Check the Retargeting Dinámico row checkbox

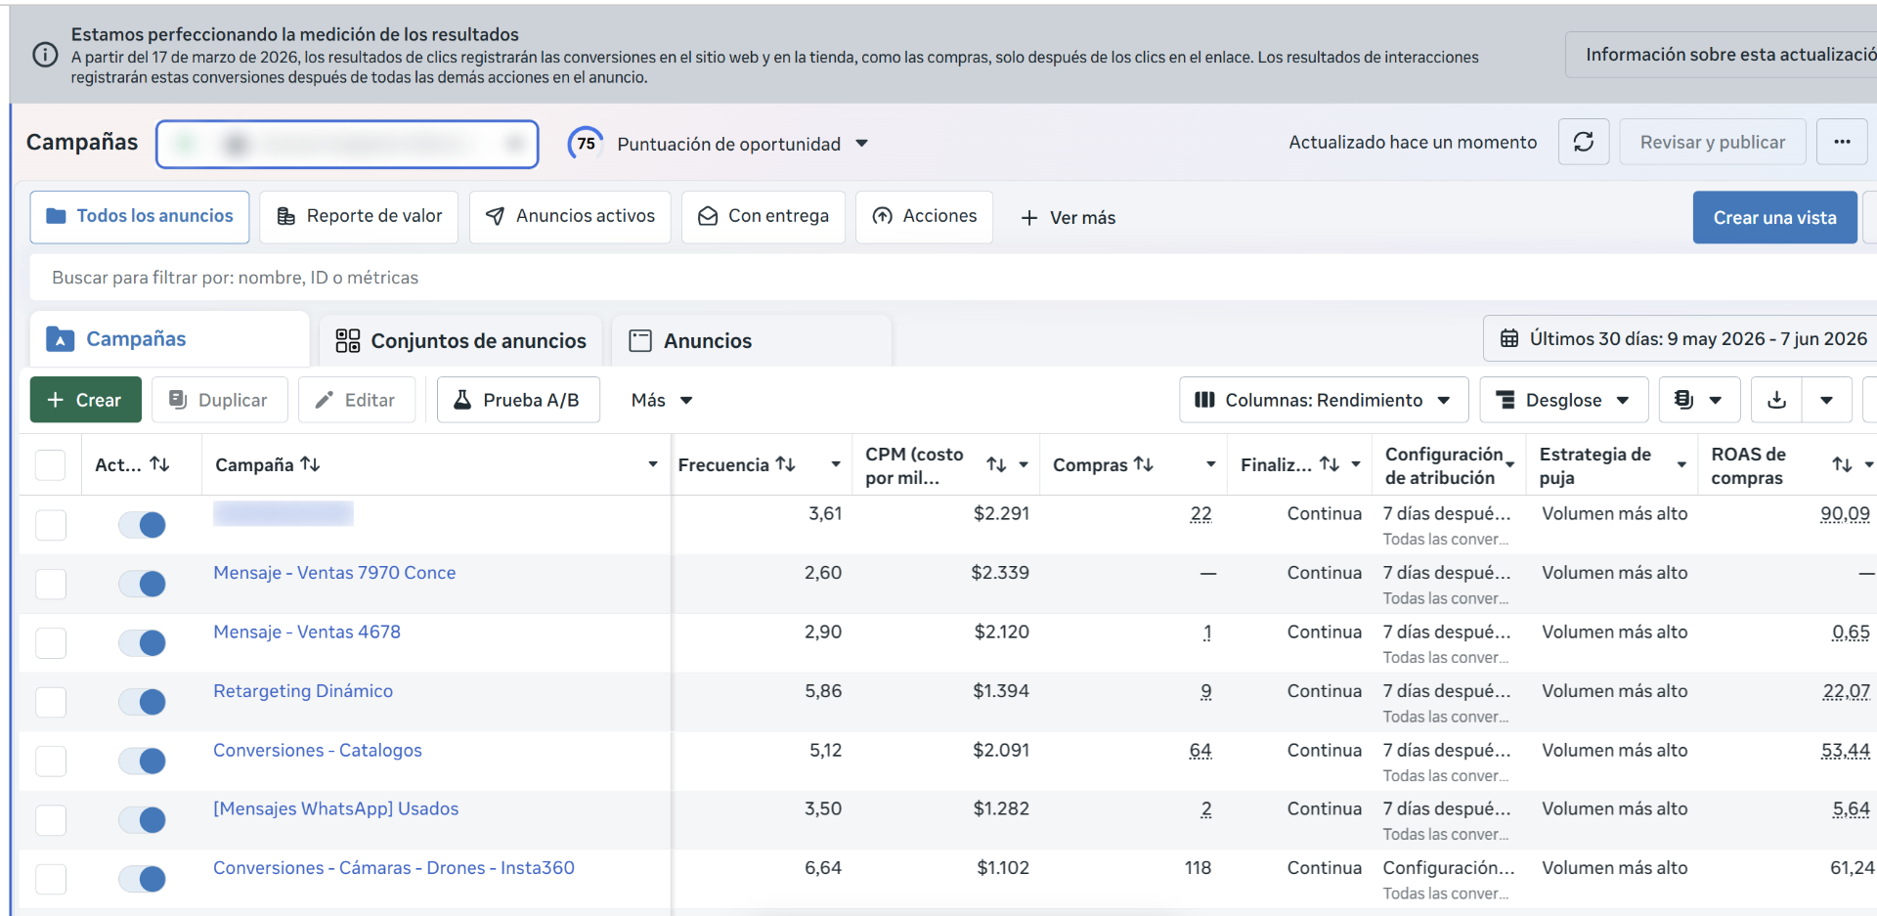[x=50, y=701]
